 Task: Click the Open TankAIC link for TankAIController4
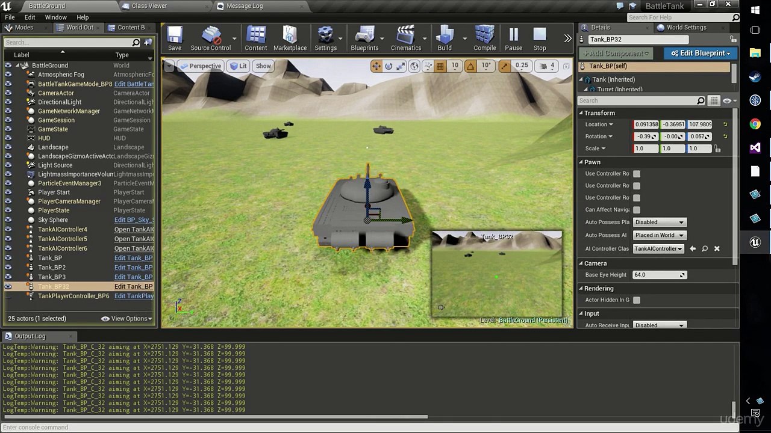[134, 229]
